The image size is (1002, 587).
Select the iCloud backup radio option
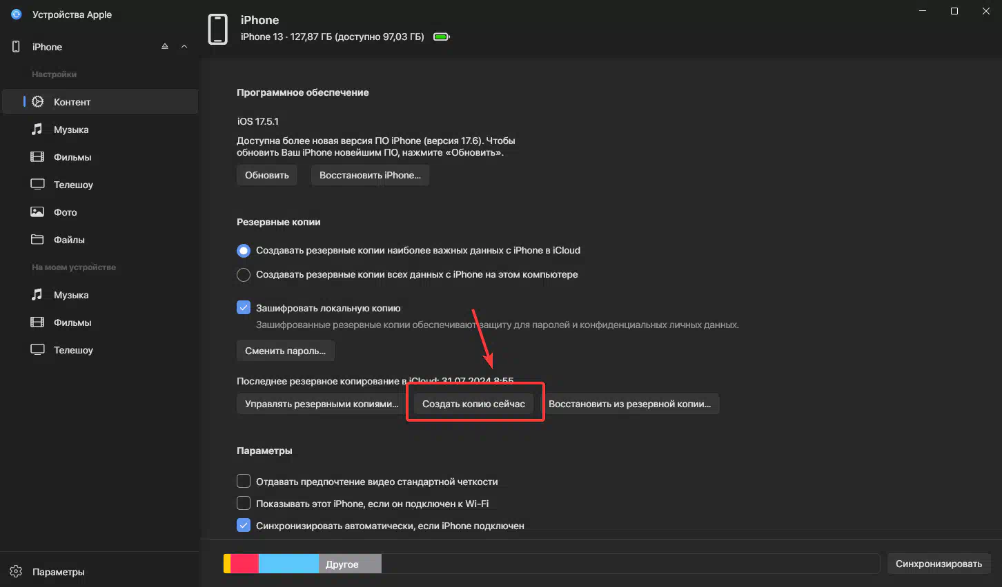(244, 250)
